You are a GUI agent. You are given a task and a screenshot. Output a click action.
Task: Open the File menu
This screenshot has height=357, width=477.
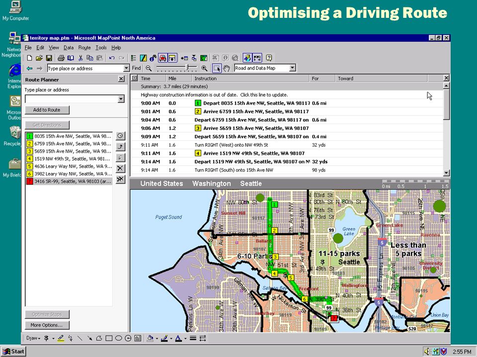point(28,48)
